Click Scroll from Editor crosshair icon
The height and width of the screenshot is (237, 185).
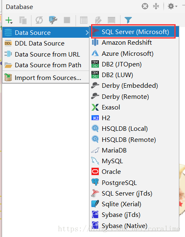click(145, 6)
